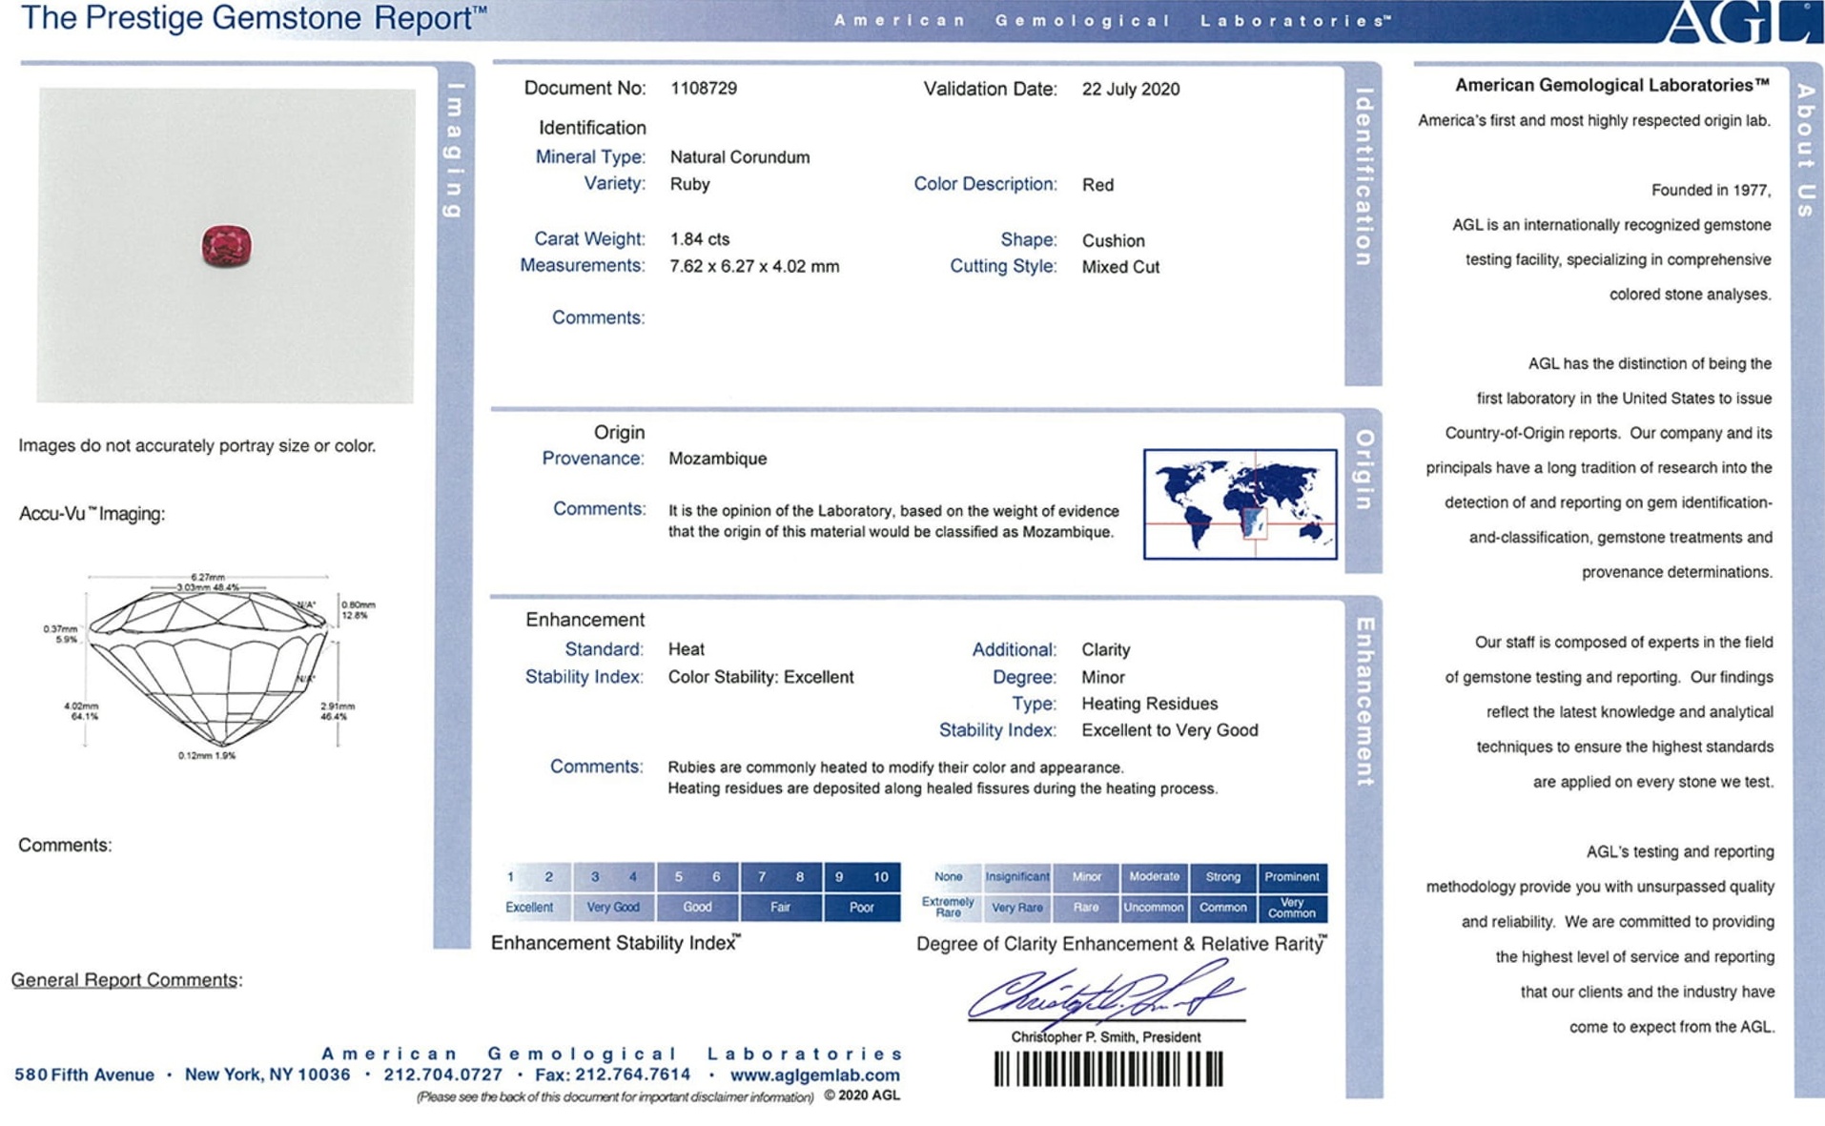Click the Very Good stability scale cell
1825x1126 pixels.
pyautogui.click(x=613, y=907)
